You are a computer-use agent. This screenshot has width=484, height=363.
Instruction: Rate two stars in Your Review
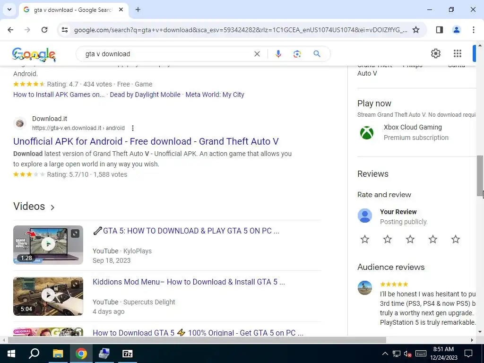(388, 239)
